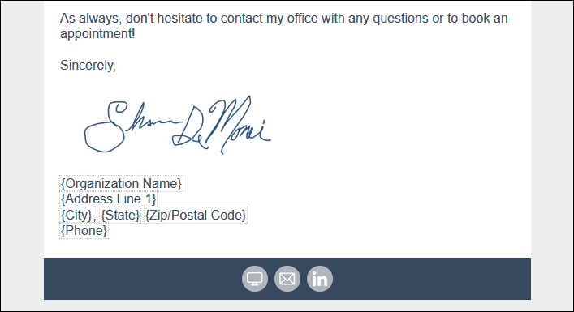This screenshot has width=574, height=312.
Task: Click the word 'contact' in the paragraph
Action: (242, 19)
